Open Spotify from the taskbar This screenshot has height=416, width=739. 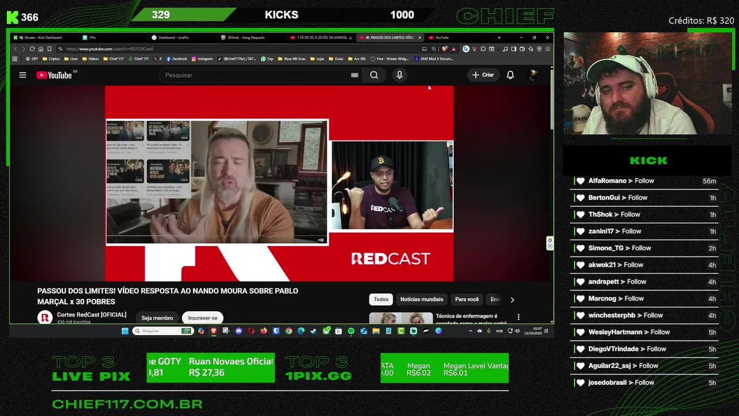(351, 331)
